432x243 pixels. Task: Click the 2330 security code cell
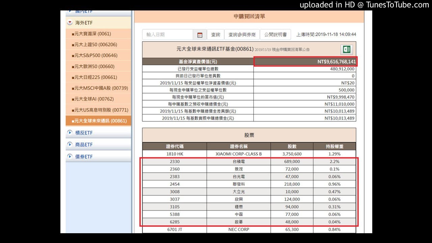(x=174, y=162)
